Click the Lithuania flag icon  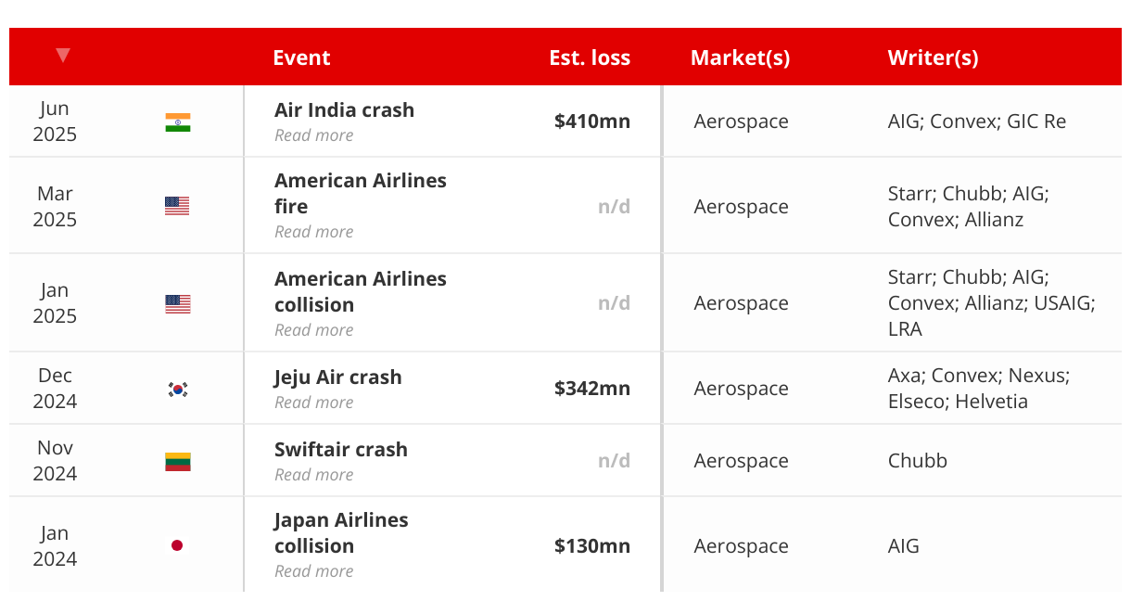(x=178, y=462)
